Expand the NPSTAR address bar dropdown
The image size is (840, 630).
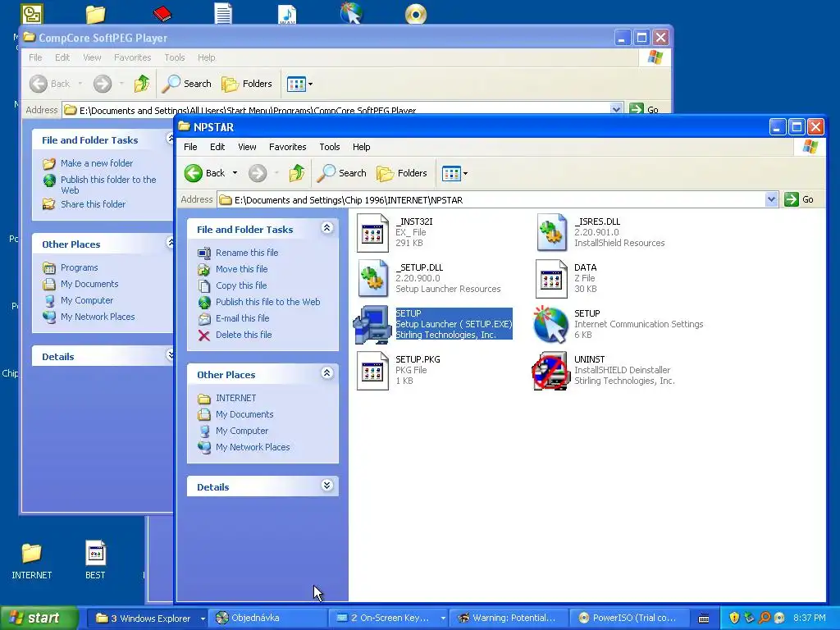(771, 200)
